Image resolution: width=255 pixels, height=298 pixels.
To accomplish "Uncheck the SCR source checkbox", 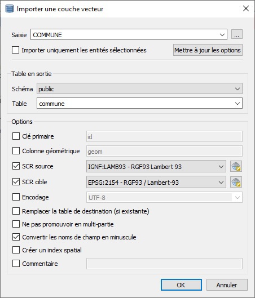I will (16, 166).
